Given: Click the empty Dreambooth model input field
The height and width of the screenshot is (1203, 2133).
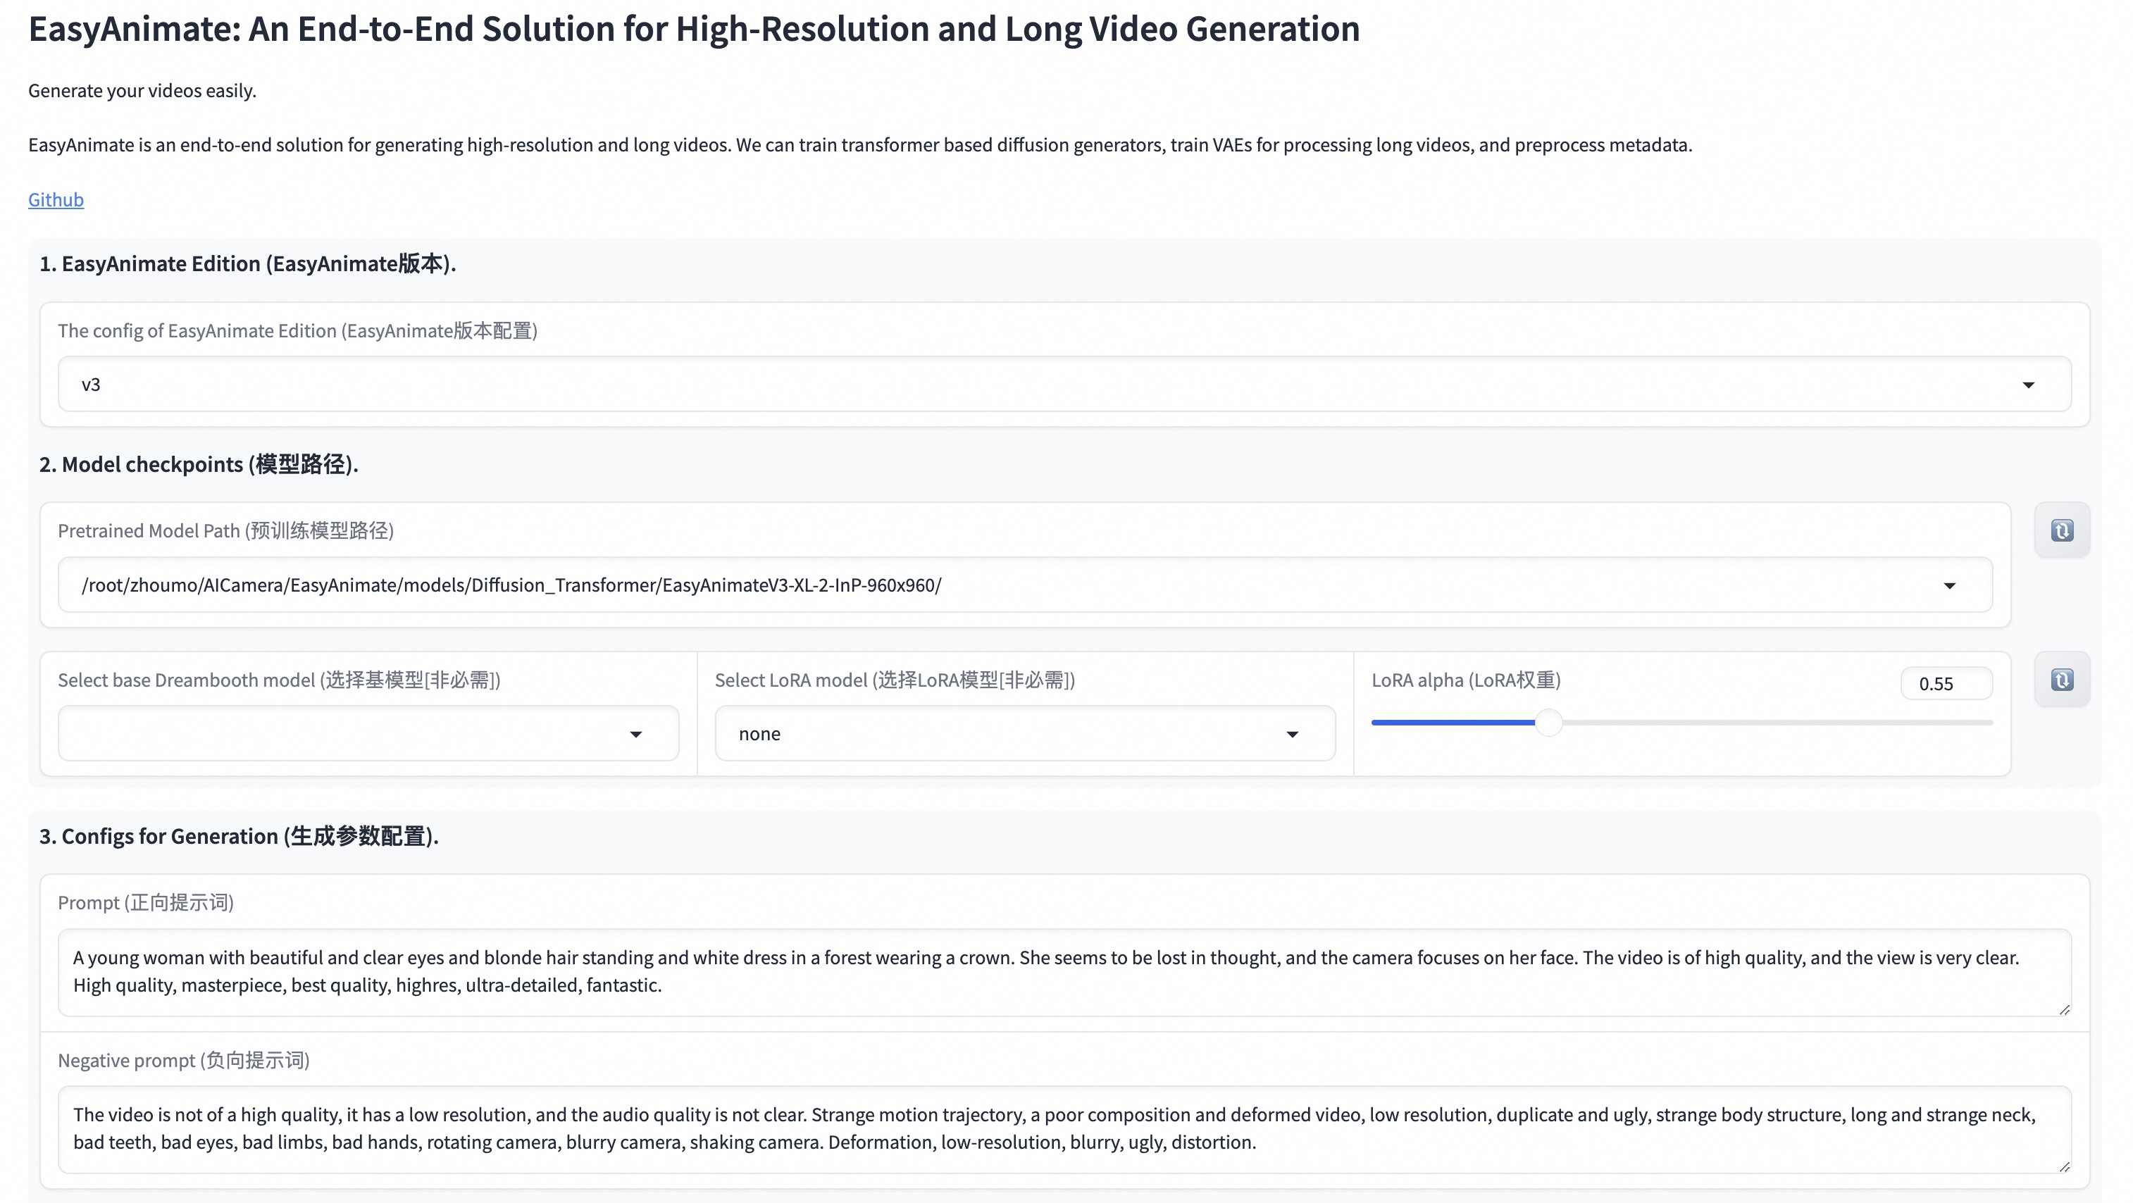Looking at the screenshot, I should click(x=368, y=733).
